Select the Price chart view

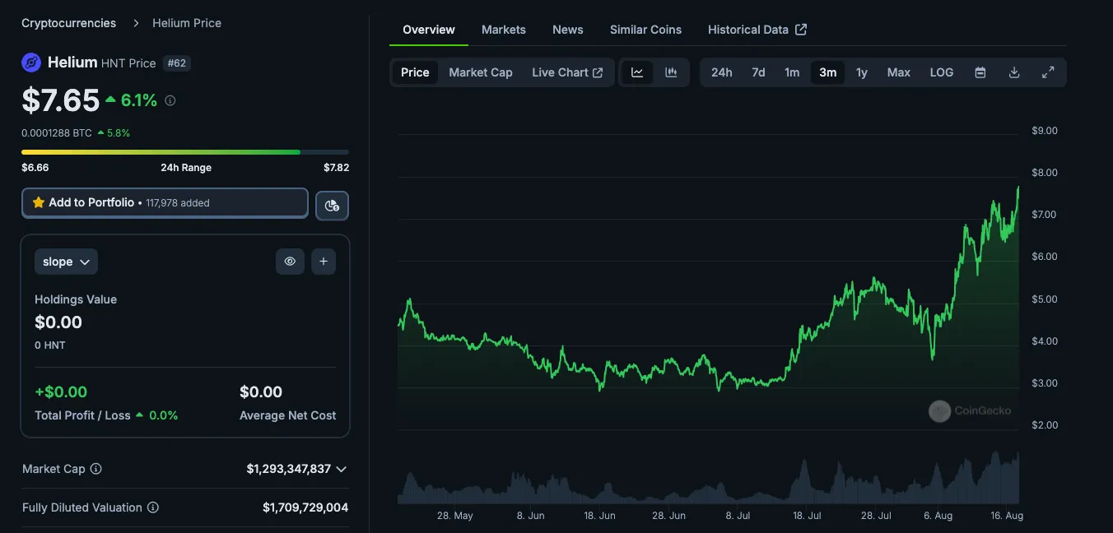click(415, 72)
